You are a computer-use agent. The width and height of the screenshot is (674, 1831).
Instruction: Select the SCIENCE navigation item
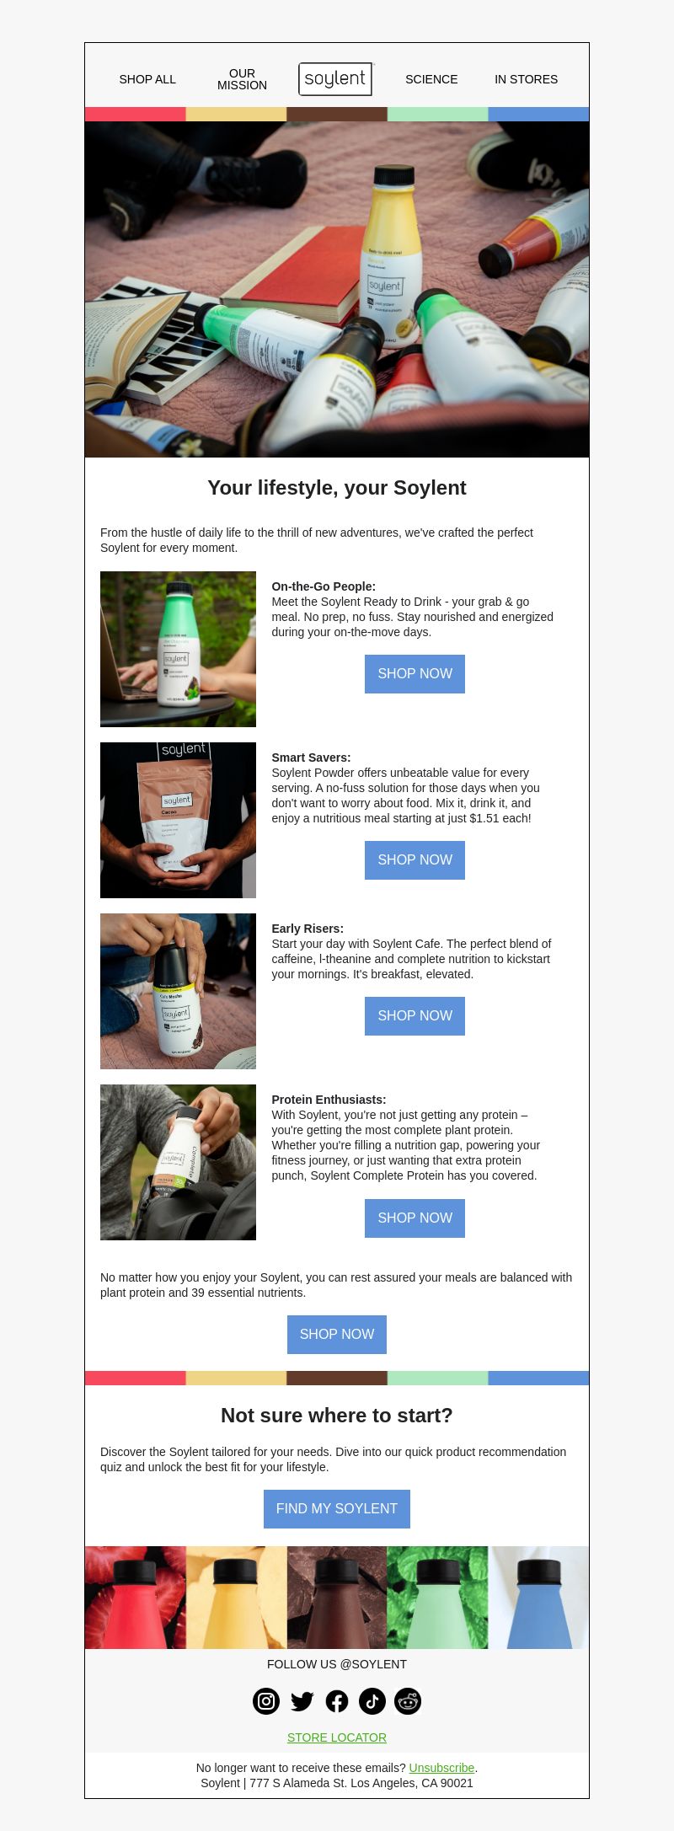tap(431, 79)
